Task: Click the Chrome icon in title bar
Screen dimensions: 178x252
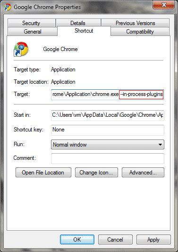Action: point(8,7)
